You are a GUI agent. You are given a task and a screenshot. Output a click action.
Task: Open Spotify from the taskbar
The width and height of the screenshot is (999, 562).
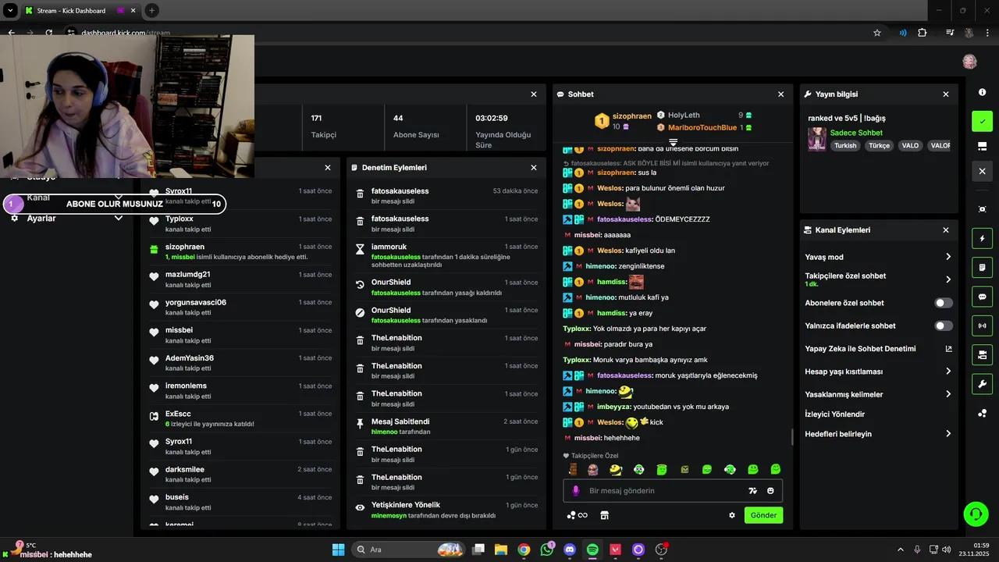point(592,550)
